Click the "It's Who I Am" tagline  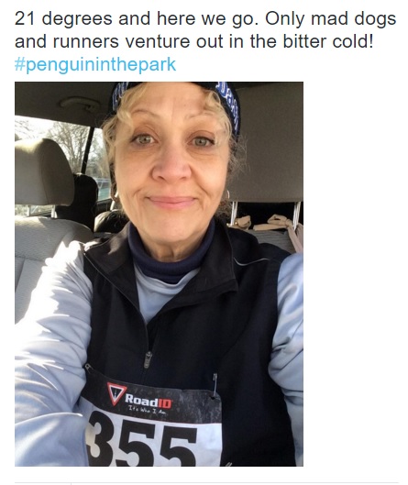148,413
